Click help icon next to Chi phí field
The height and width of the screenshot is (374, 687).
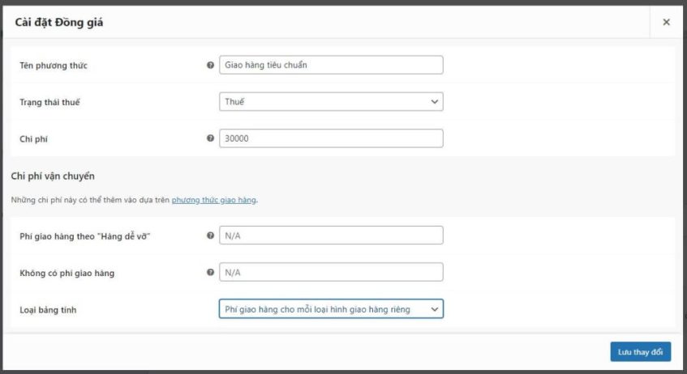pyautogui.click(x=211, y=138)
